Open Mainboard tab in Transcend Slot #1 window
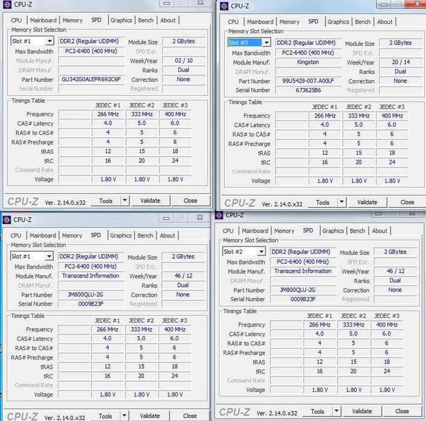The image size is (426, 421). point(43,235)
